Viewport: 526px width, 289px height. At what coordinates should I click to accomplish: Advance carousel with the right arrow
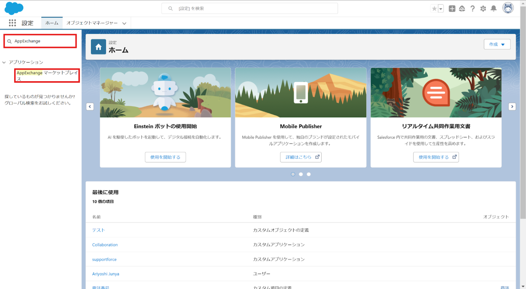512,106
